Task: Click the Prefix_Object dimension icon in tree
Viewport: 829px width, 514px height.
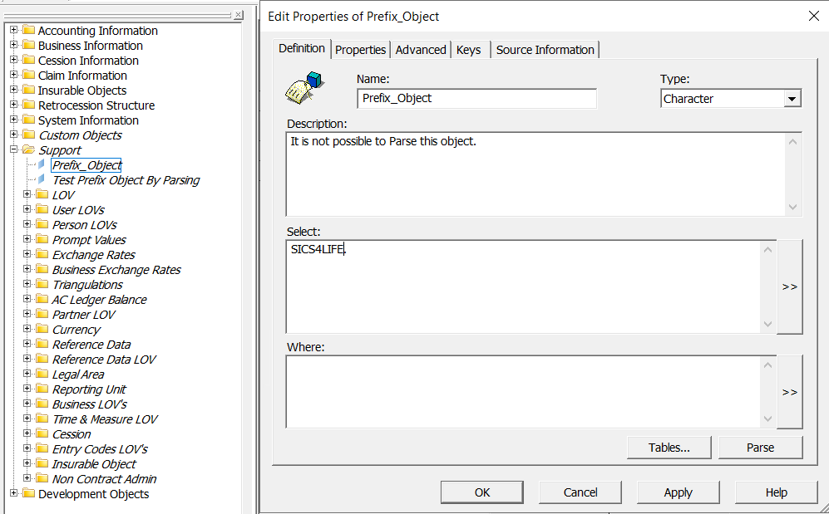Action: click(42, 165)
